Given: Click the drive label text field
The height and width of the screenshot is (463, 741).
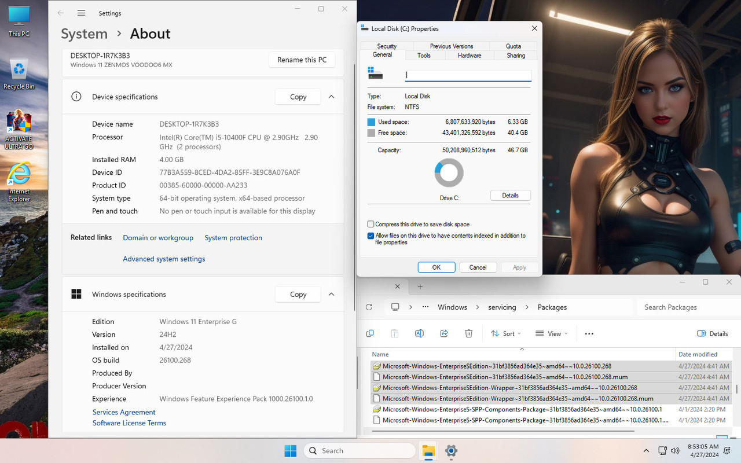Looking at the screenshot, I should pyautogui.click(x=468, y=75).
